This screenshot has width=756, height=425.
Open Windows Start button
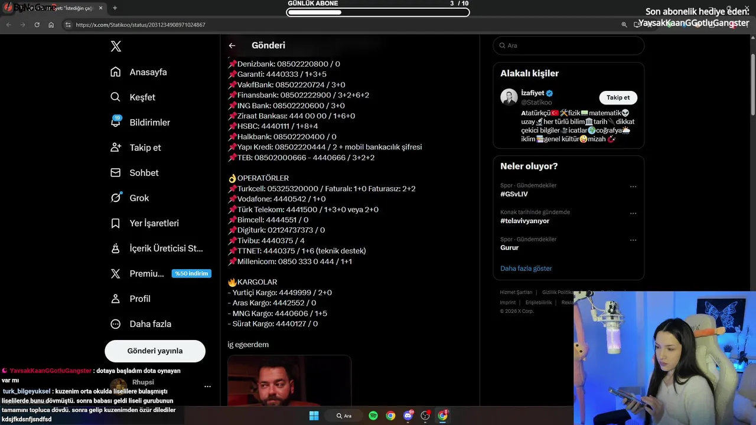[x=314, y=416]
